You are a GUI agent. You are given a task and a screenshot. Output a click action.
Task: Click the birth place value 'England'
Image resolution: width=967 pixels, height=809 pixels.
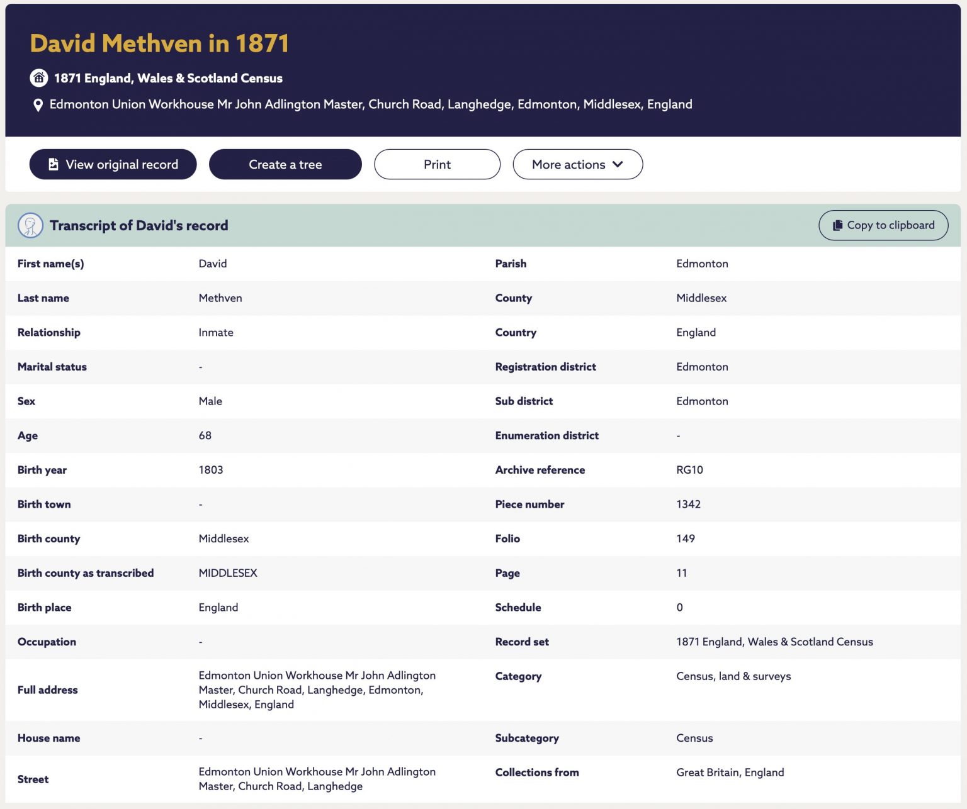(x=218, y=608)
